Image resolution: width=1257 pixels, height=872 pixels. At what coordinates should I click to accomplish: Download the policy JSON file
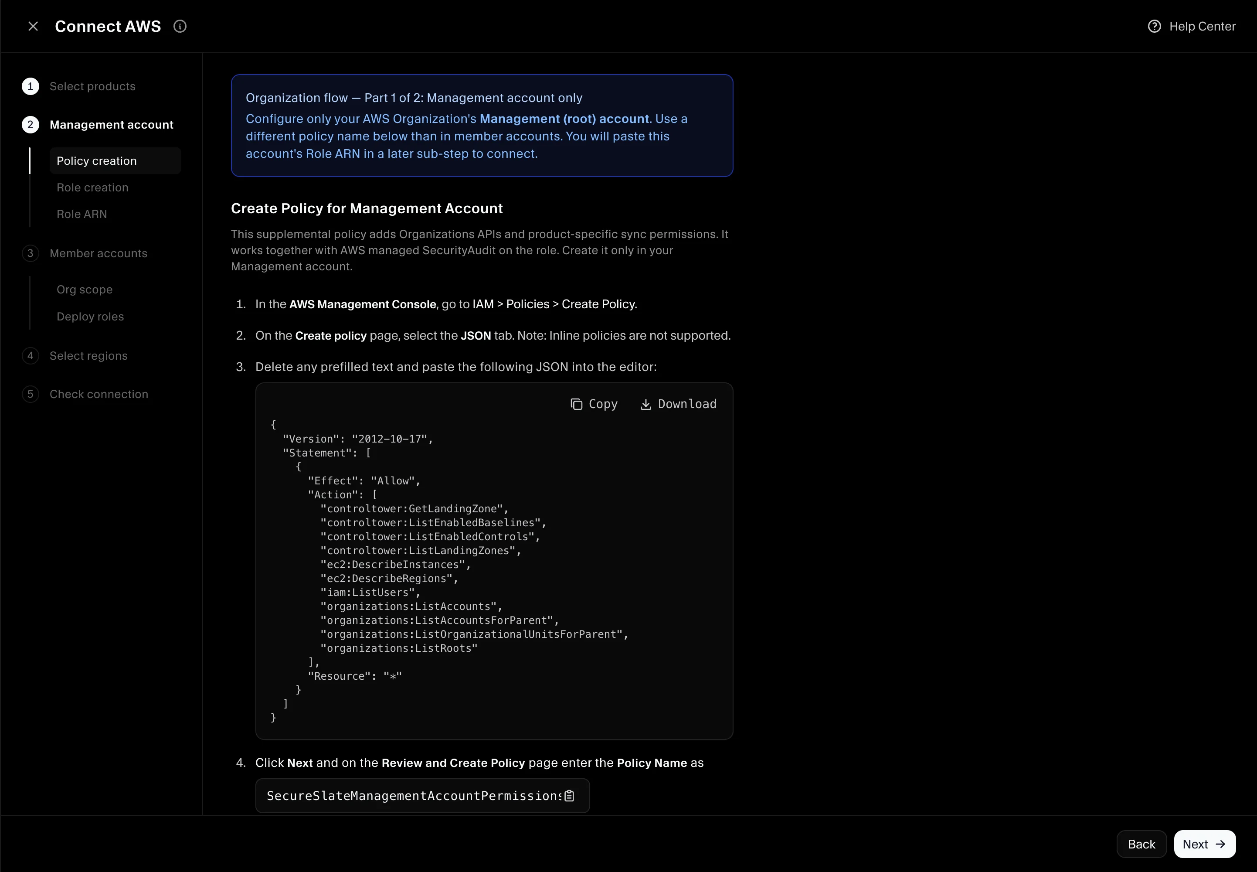coord(678,404)
